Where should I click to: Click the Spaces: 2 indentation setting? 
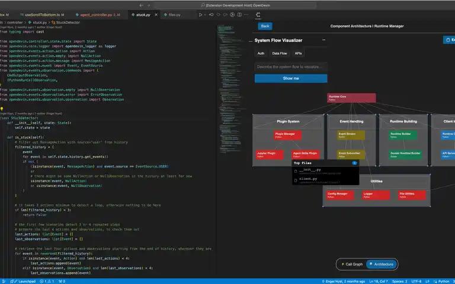(399, 282)
